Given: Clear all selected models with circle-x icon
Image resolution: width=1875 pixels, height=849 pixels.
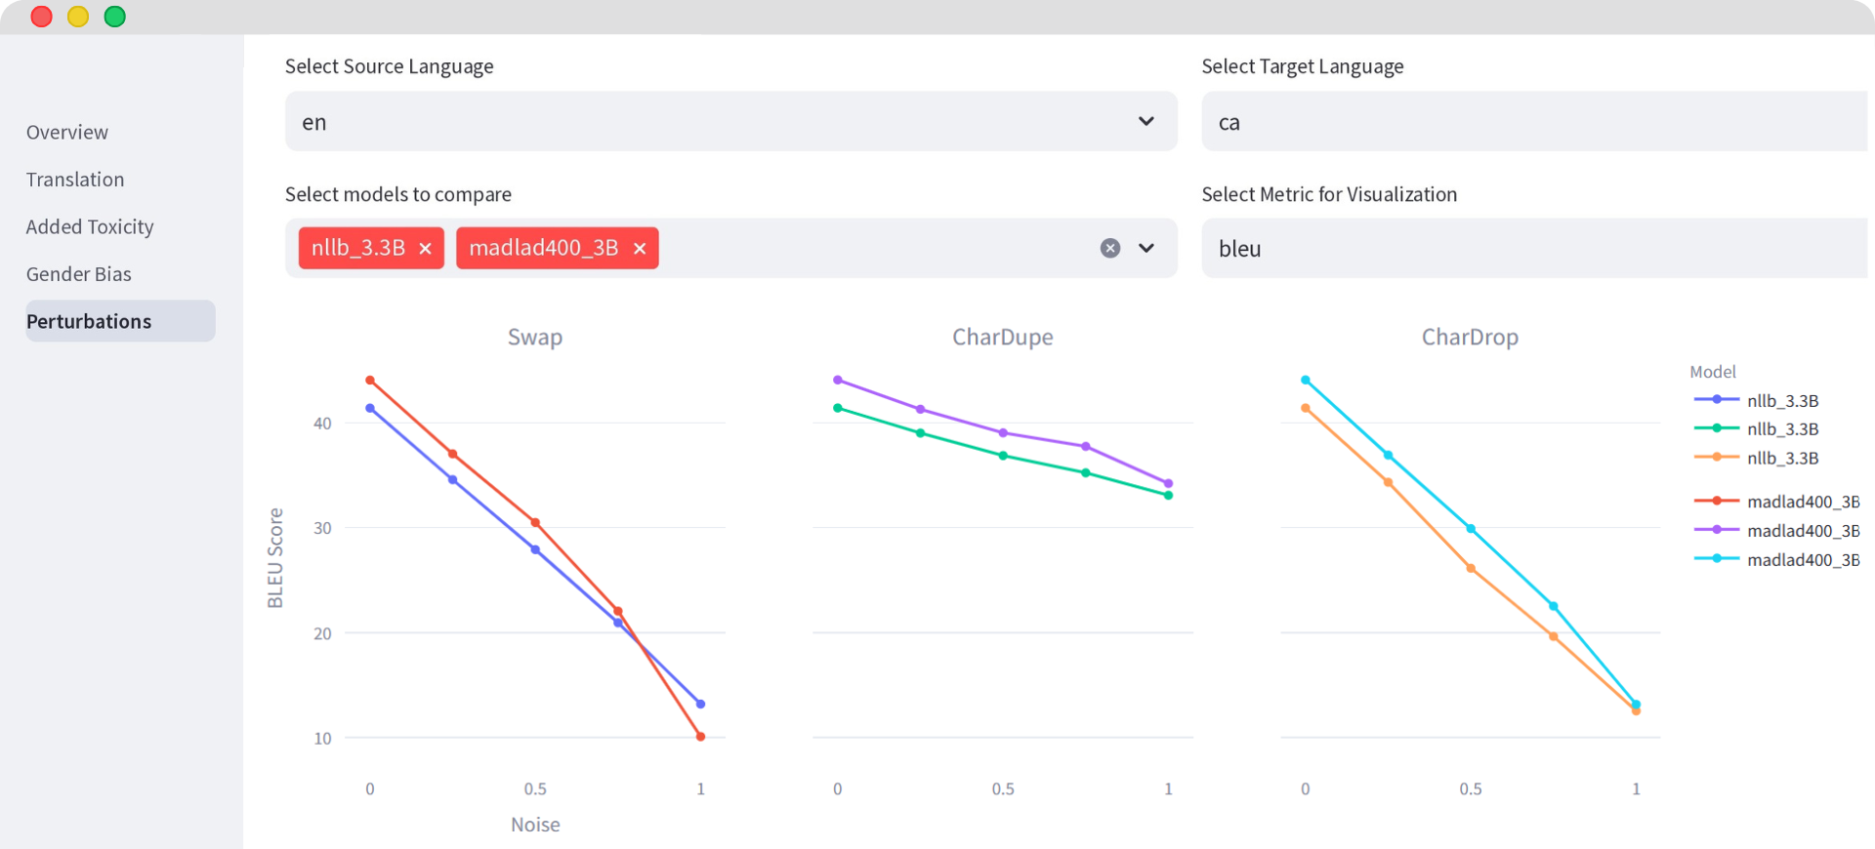Looking at the screenshot, I should pyautogui.click(x=1109, y=248).
